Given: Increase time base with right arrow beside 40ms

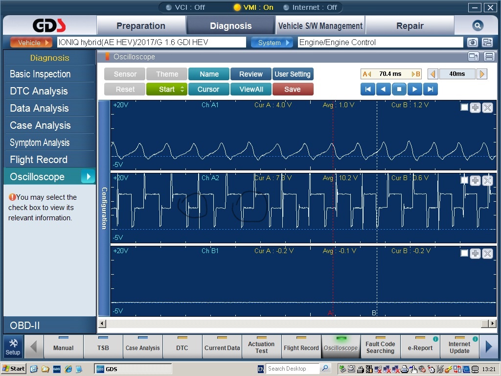Looking at the screenshot, I should pos(482,74).
